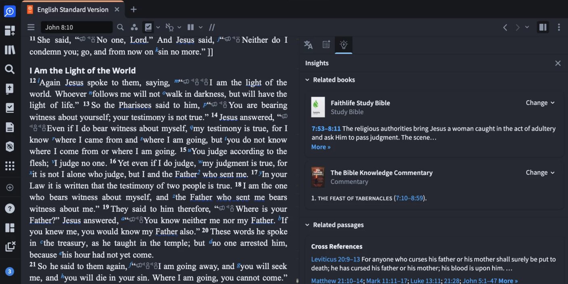
Task: Toggle the visual filters checkbox icon
Action: click(x=148, y=27)
